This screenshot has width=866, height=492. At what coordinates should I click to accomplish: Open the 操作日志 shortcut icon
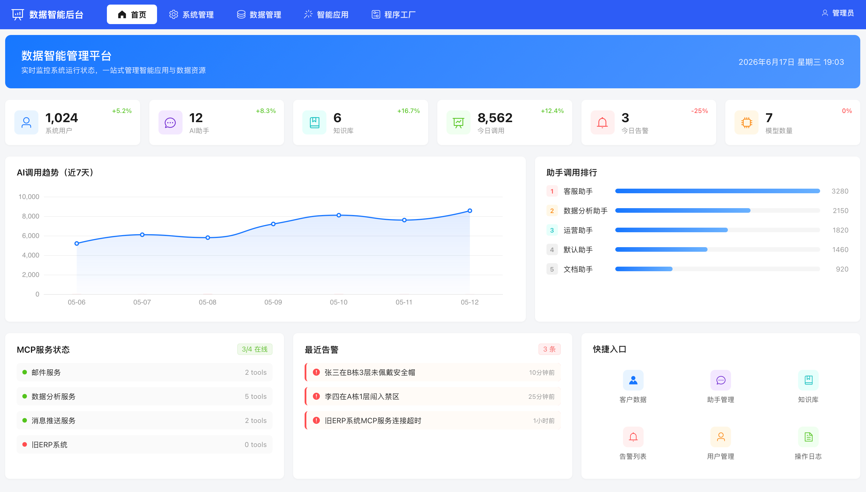(808, 437)
